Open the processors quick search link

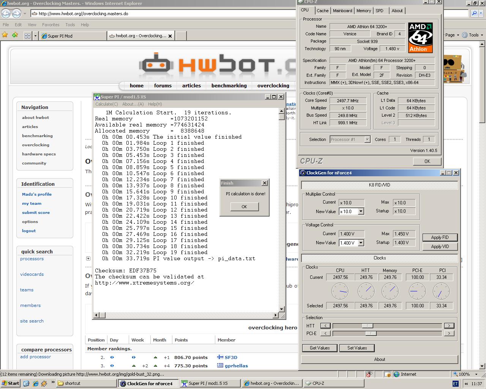[32, 259]
